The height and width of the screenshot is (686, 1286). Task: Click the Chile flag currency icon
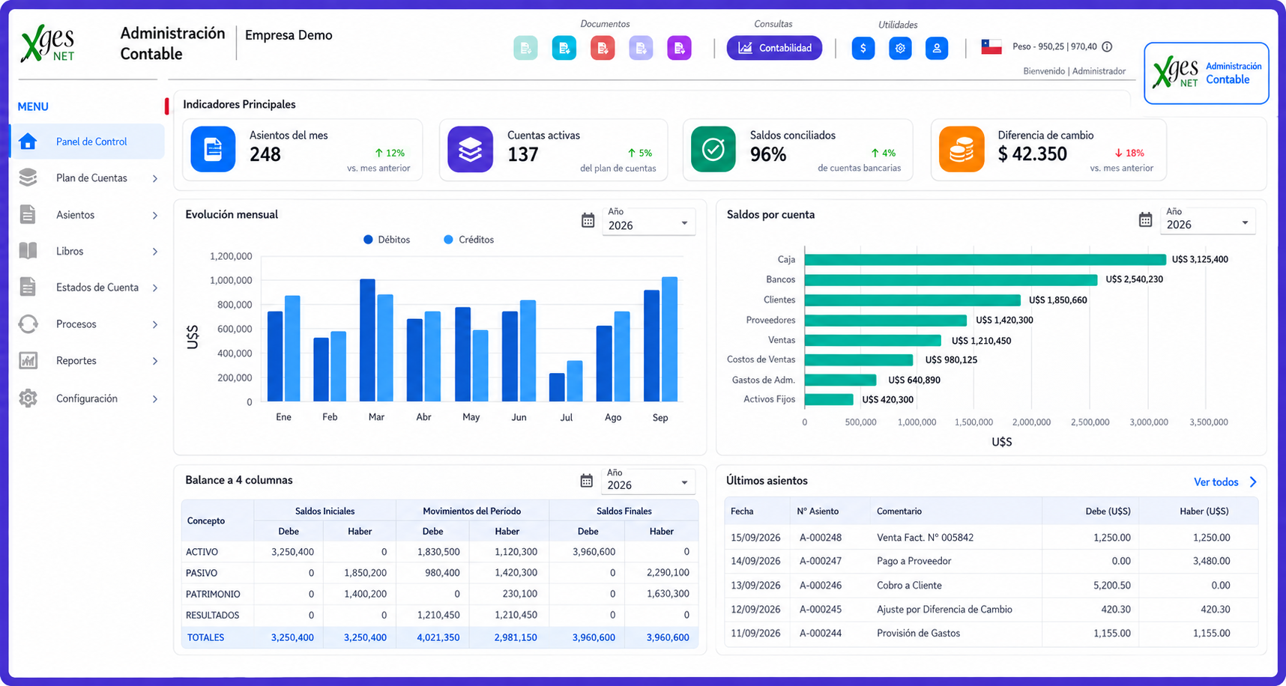coord(991,47)
